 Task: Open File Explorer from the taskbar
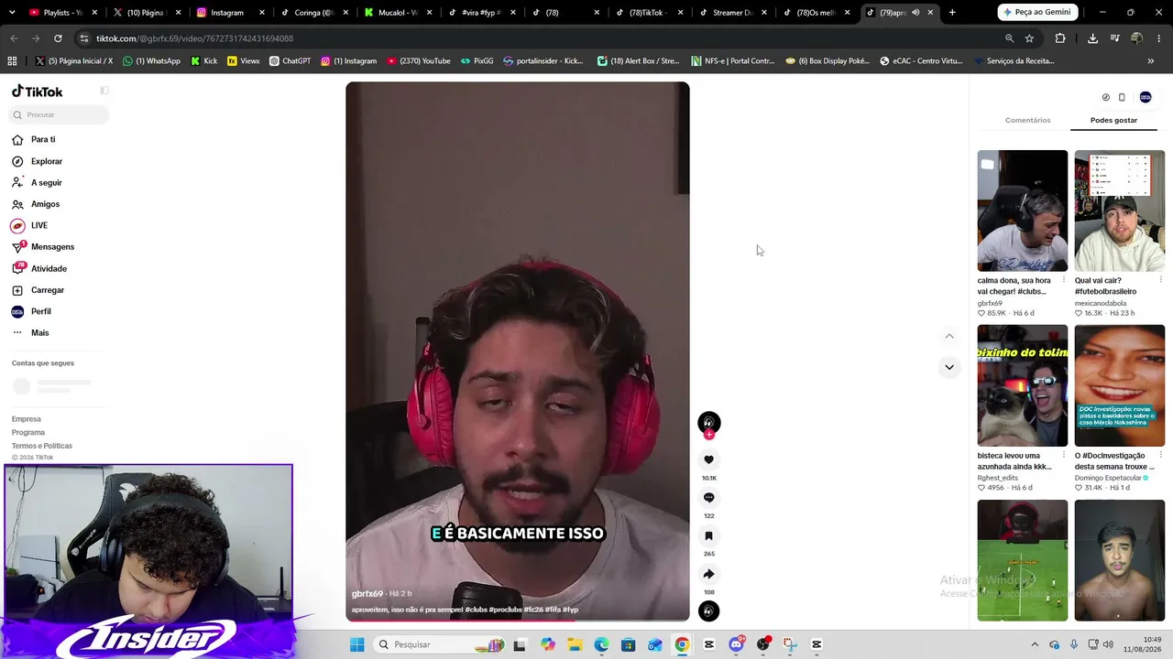pos(575,644)
